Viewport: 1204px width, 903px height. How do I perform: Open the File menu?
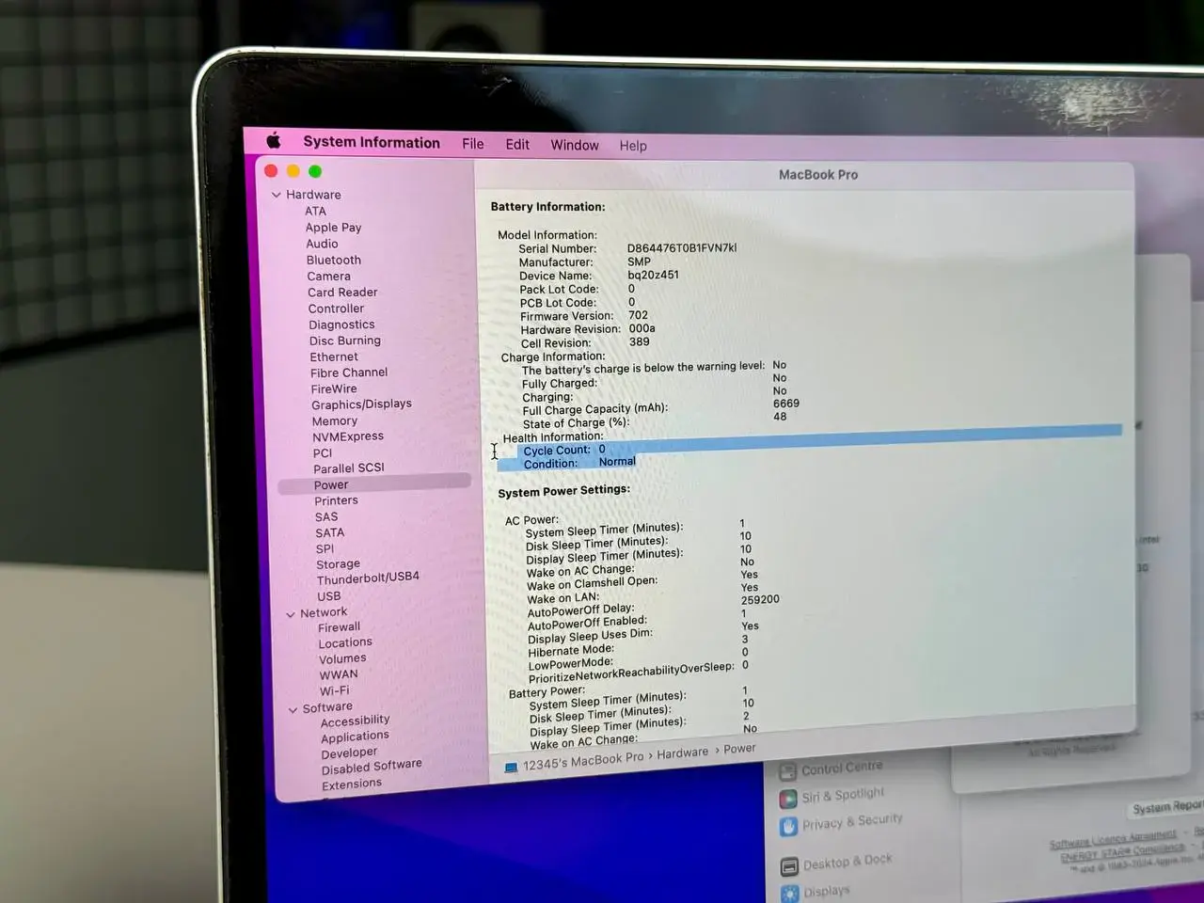[473, 144]
